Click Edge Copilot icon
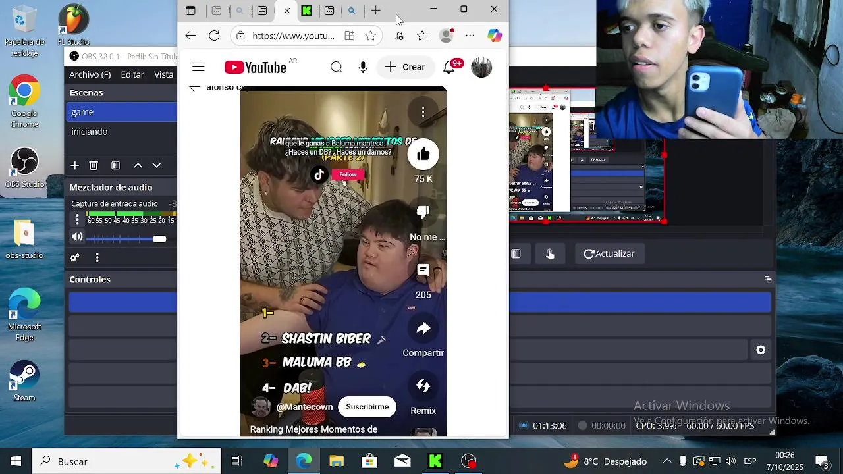The width and height of the screenshot is (843, 474). tap(495, 36)
